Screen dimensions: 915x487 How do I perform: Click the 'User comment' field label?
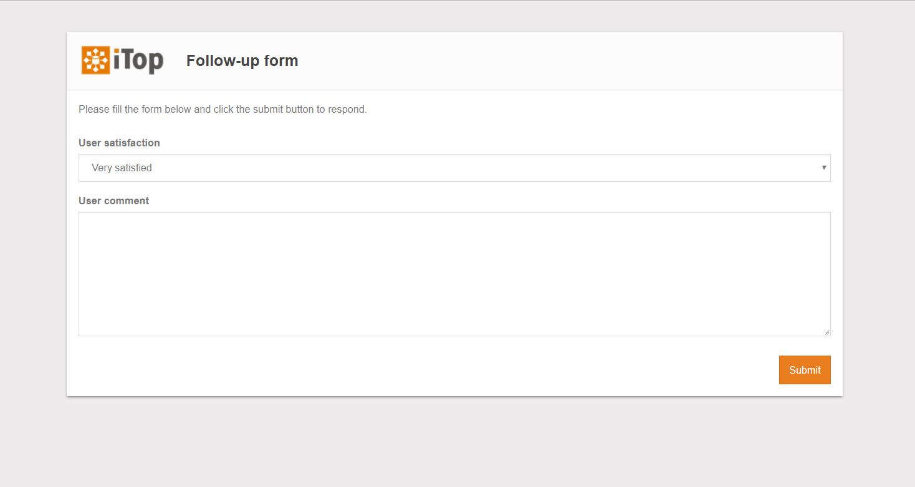point(113,201)
